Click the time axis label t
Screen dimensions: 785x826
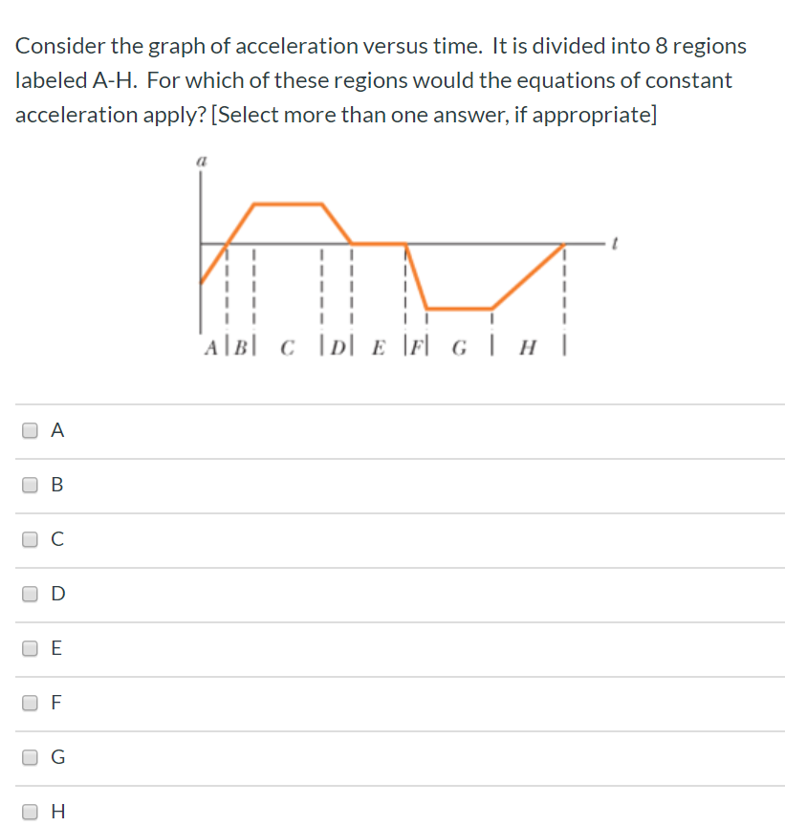point(615,243)
